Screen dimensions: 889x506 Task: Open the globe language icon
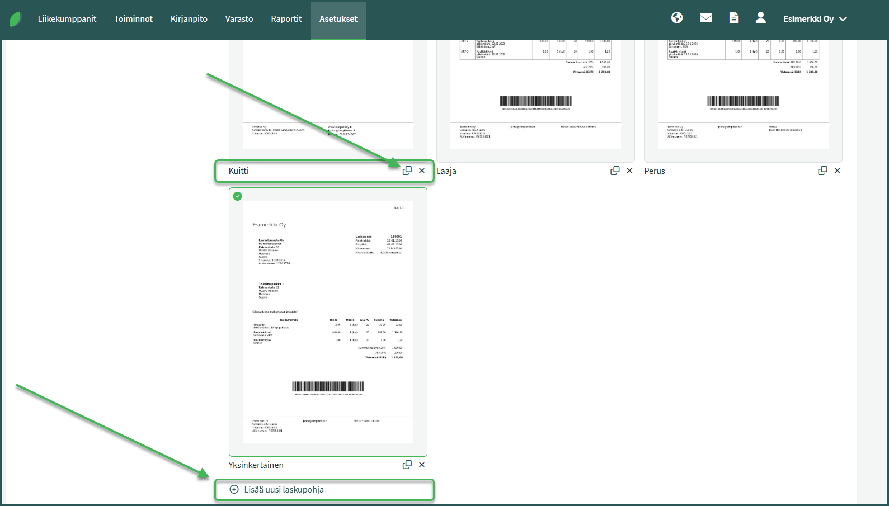[x=677, y=18]
